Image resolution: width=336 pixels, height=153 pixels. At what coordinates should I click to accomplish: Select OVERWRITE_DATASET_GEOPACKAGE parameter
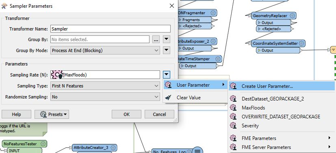click(282, 116)
